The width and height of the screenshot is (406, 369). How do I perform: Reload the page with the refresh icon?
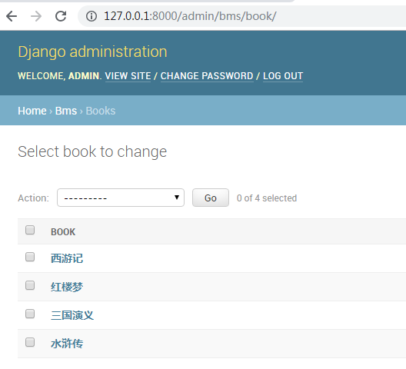(x=61, y=16)
